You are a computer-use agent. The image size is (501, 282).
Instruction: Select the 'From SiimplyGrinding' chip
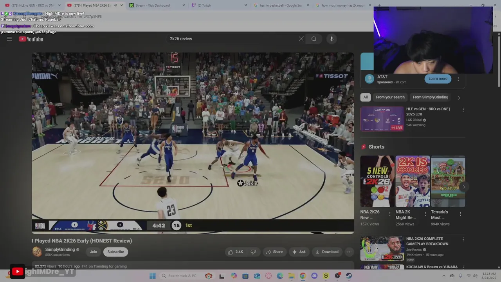pos(430,97)
